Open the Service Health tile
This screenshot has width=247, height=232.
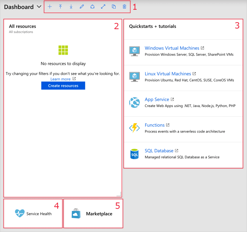pyautogui.click(x=33, y=214)
